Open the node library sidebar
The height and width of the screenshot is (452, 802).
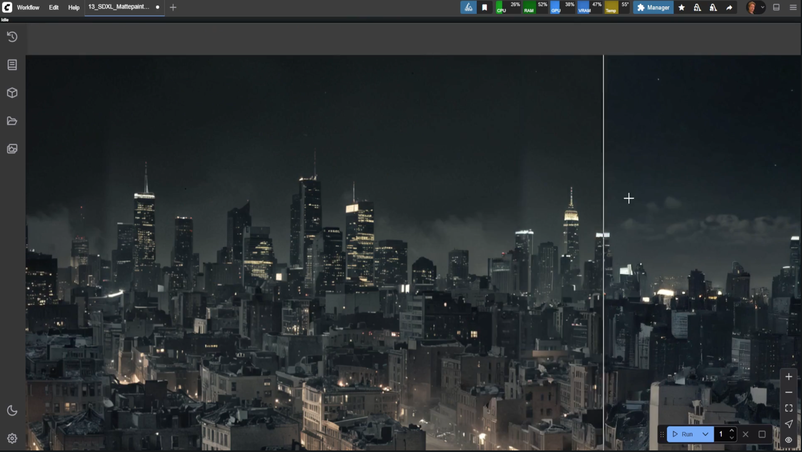point(12,65)
